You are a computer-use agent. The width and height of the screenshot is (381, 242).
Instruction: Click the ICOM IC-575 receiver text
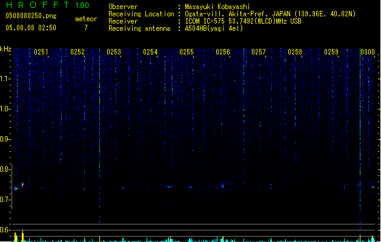coord(244,21)
